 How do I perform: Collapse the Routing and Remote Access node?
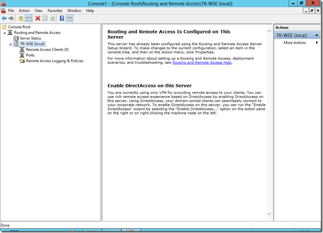tap(4, 33)
